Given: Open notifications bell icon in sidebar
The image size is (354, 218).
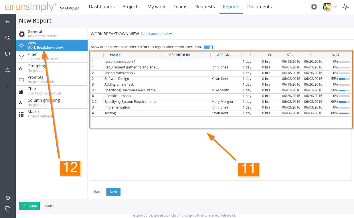Looking at the screenshot, I should 8,70.
